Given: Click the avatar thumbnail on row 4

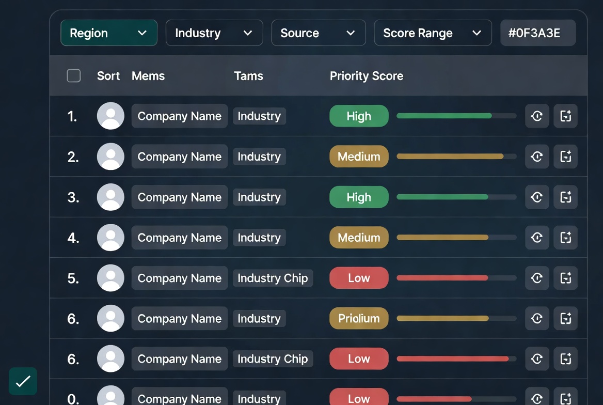Looking at the screenshot, I should coord(110,238).
